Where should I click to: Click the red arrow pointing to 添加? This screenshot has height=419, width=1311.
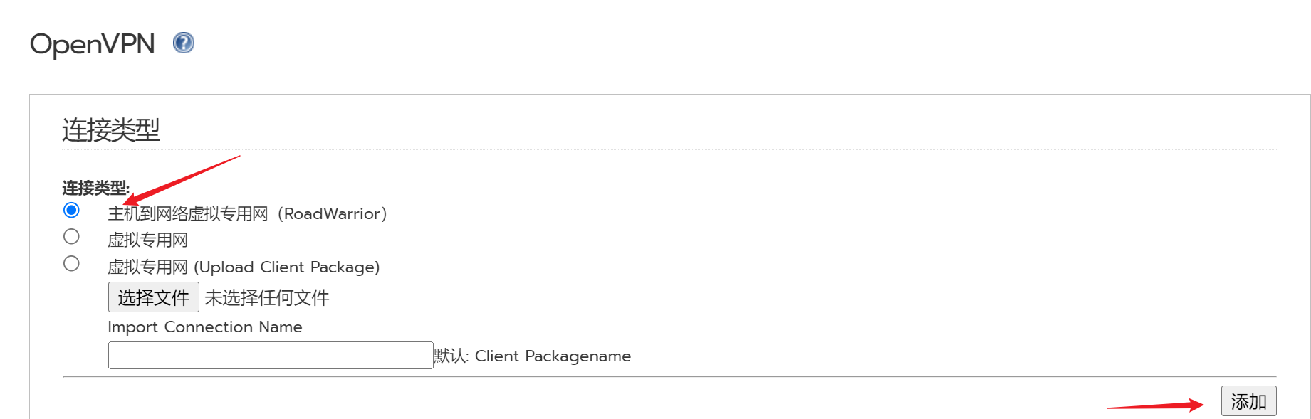(1155, 406)
